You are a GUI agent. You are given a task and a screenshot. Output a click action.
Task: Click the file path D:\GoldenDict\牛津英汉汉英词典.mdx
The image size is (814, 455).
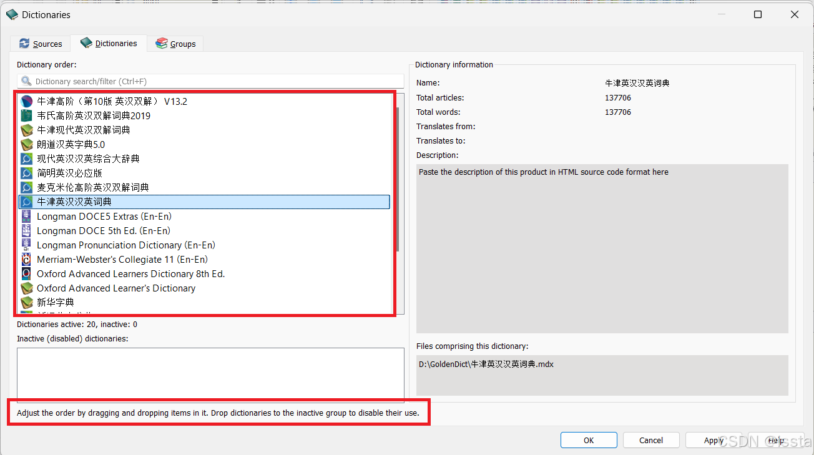486,364
